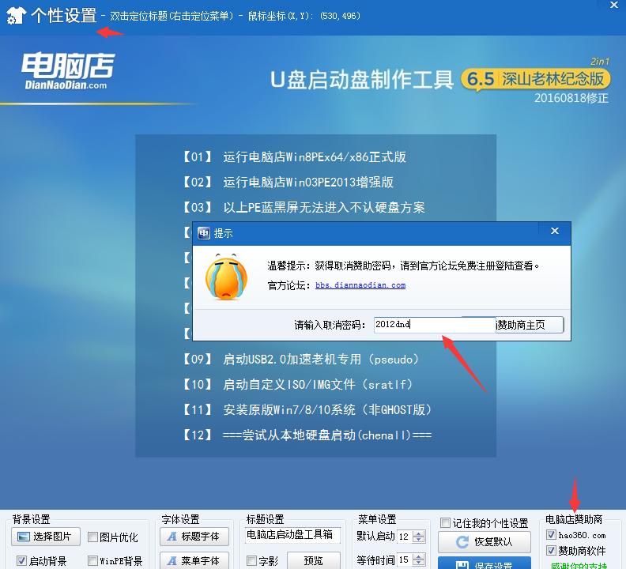Enable the 图片优化 checkbox

click(x=92, y=537)
